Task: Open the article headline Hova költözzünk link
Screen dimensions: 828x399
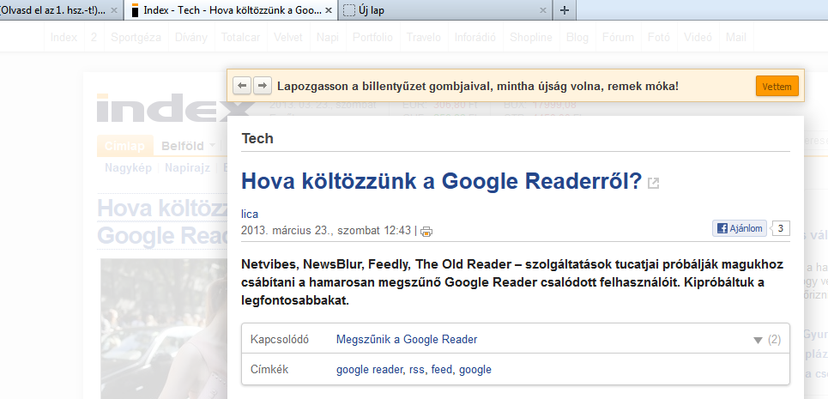Action: (x=442, y=182)
